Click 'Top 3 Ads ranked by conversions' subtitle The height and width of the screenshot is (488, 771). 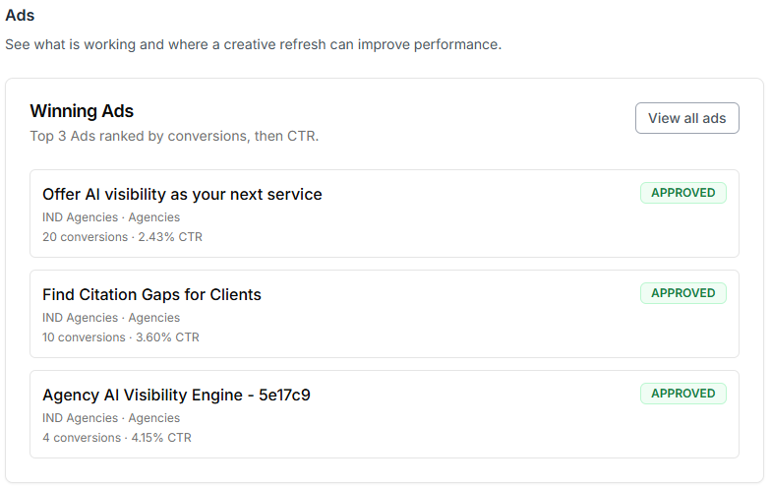coord(174,136)
